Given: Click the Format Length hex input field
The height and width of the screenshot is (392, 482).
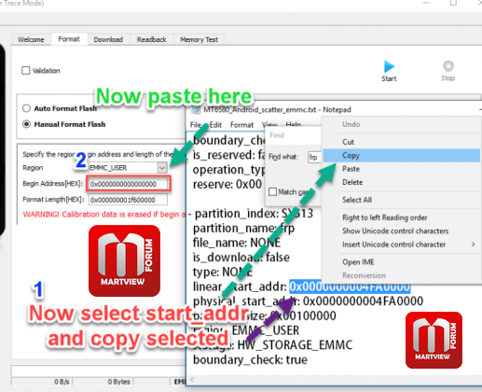Looking at the screenshot, I should 128,200.
